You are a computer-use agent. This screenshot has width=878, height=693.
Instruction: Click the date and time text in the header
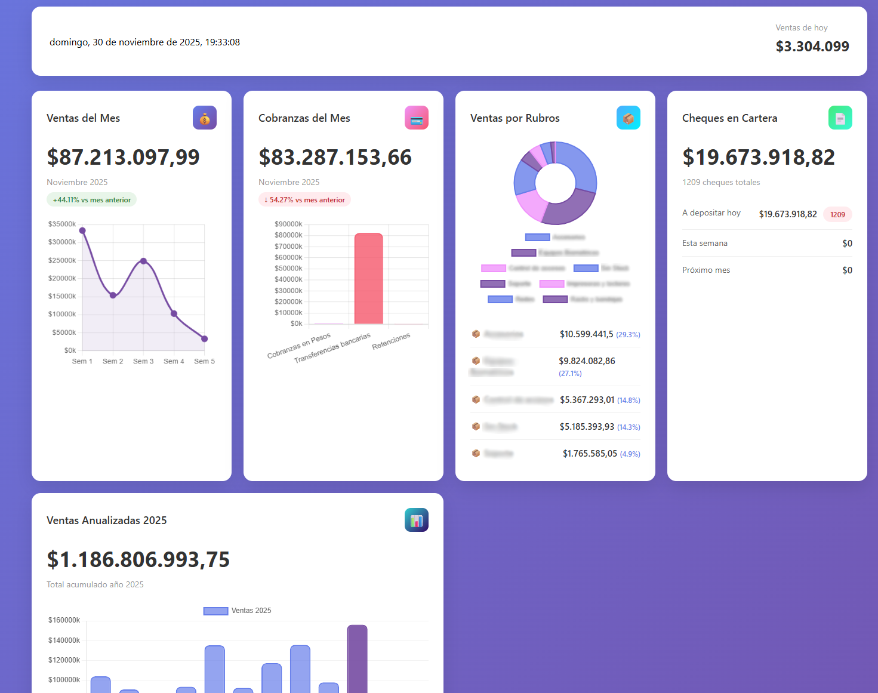click(x=145, y=42)
